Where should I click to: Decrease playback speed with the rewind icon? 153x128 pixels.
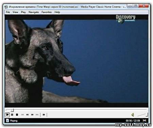27,115
